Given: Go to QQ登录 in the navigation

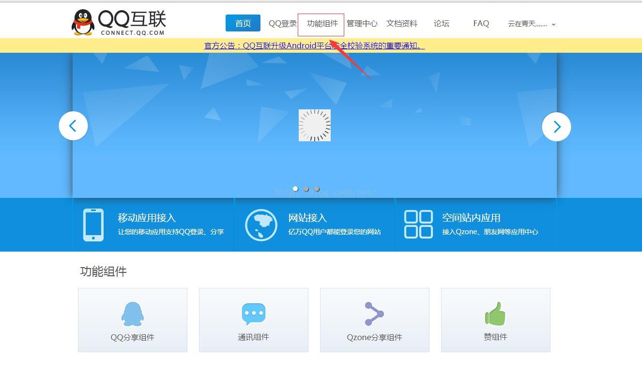Looking at the screenshot, I should pos(283,23).
